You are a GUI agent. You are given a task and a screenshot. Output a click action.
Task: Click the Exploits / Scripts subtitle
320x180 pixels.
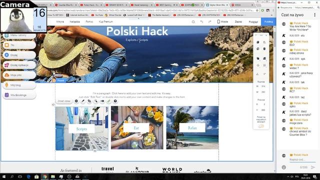[x=137, y=40]
